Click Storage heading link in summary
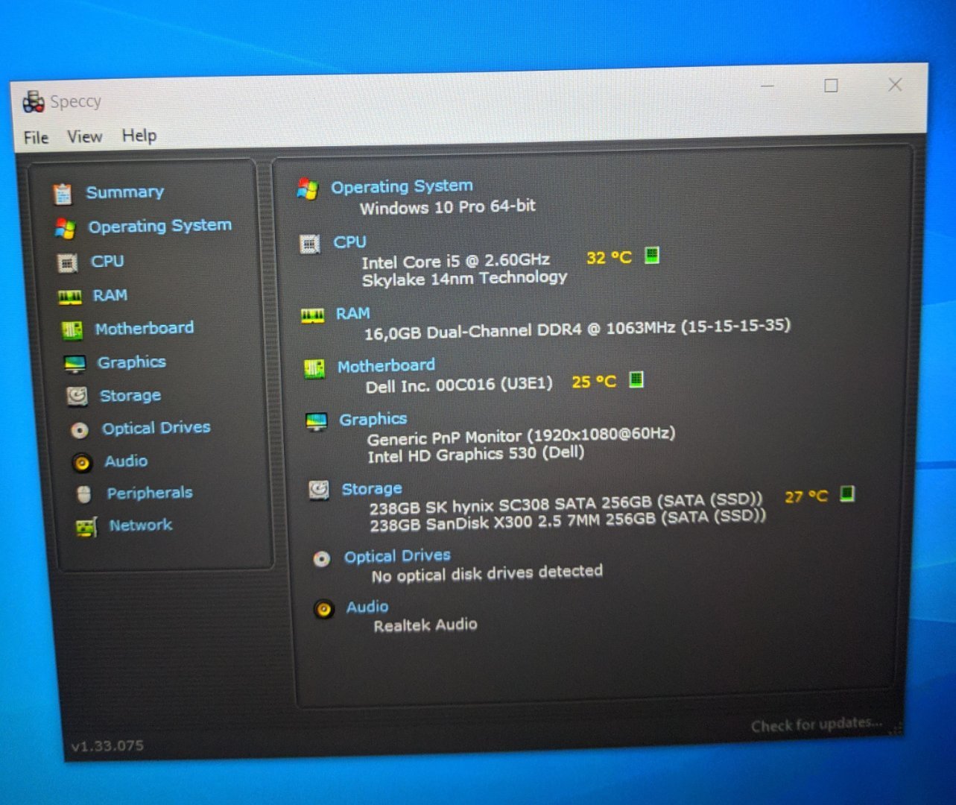This screenshot has width=956, height=805. (371, 489)
